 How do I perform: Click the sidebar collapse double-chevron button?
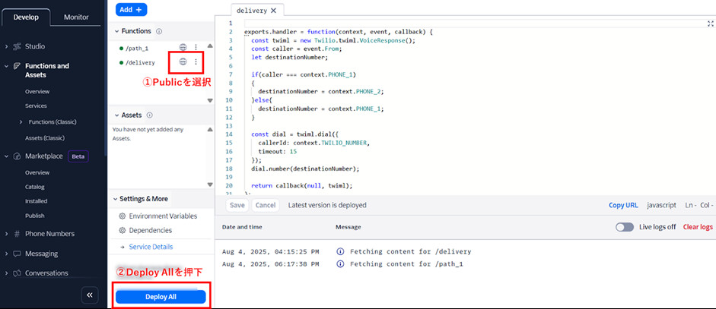click(90, 295)
